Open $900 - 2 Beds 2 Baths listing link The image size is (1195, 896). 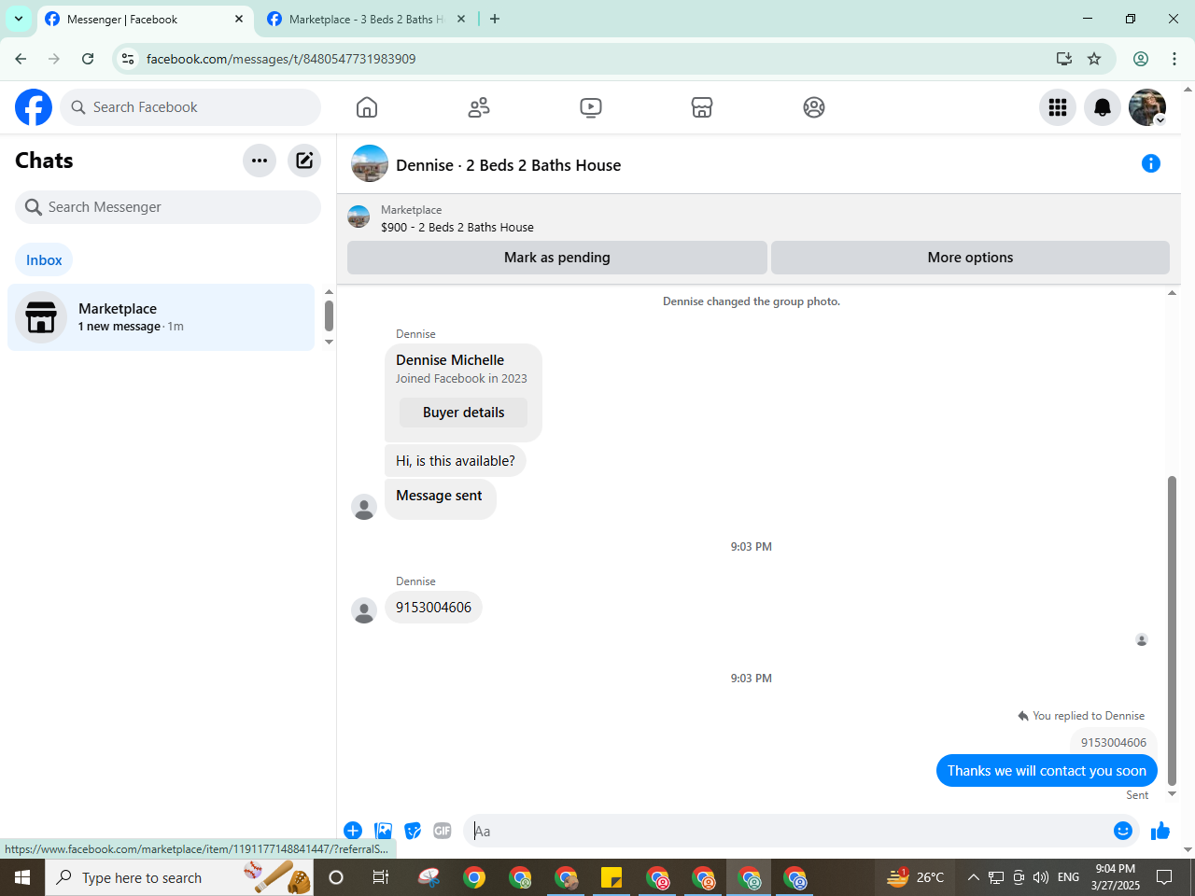pos(457,227)
